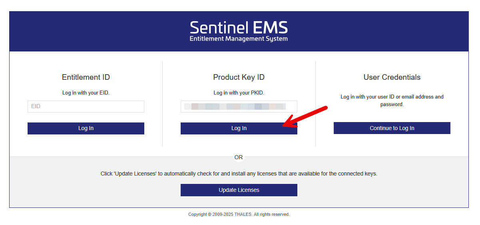
Task: Click the Continue to Log In button
Action: (392, 128)
